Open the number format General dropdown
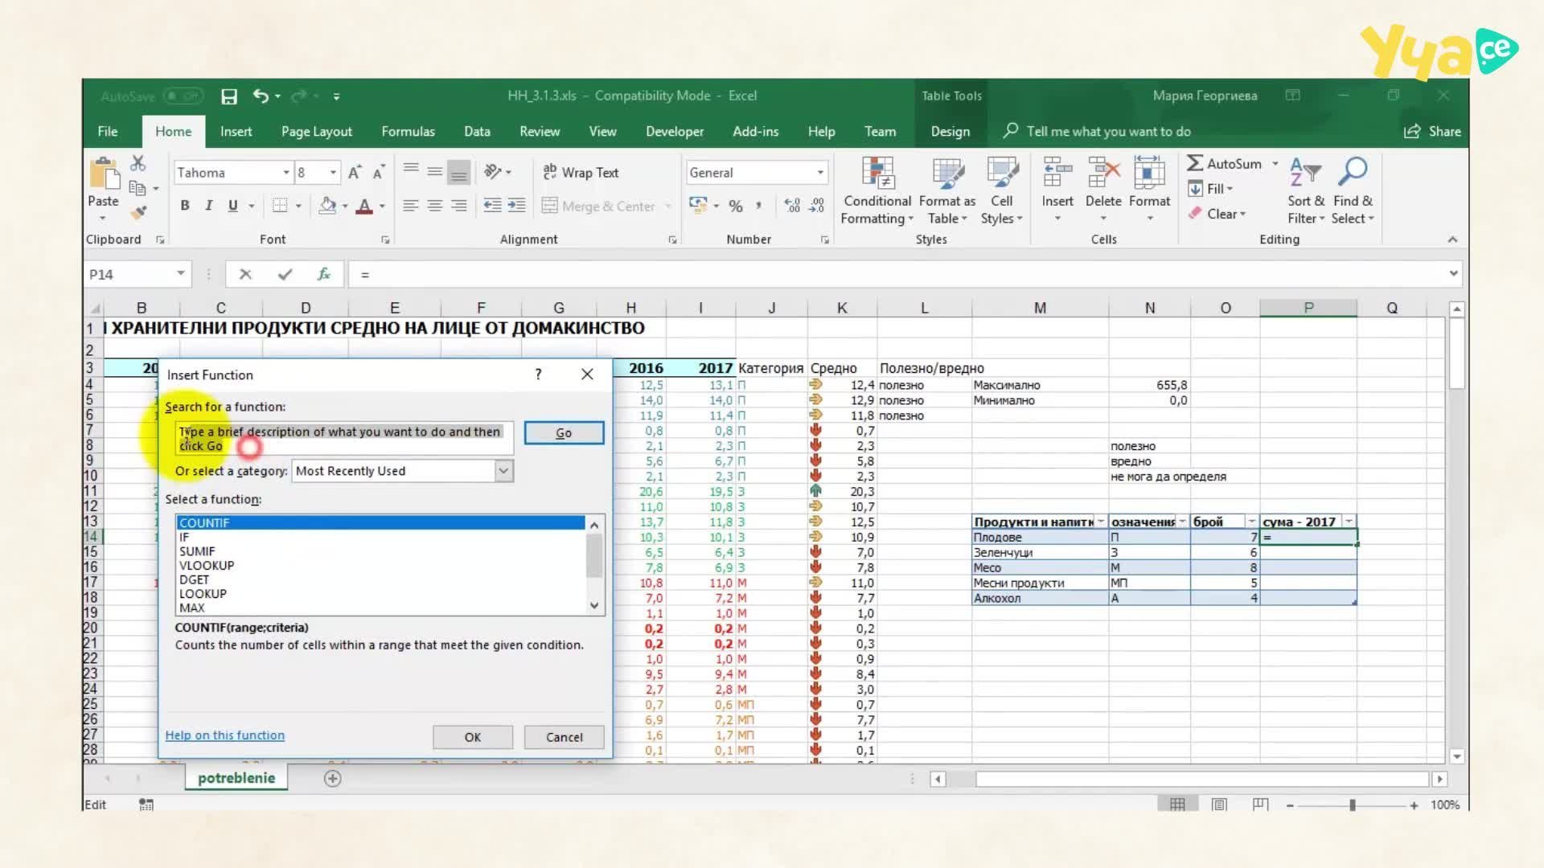 coord(820,173)
